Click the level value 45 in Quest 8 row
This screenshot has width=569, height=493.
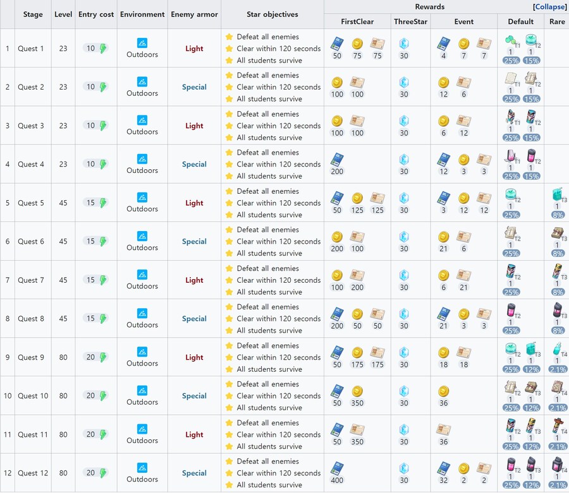[x=63, y=319]
